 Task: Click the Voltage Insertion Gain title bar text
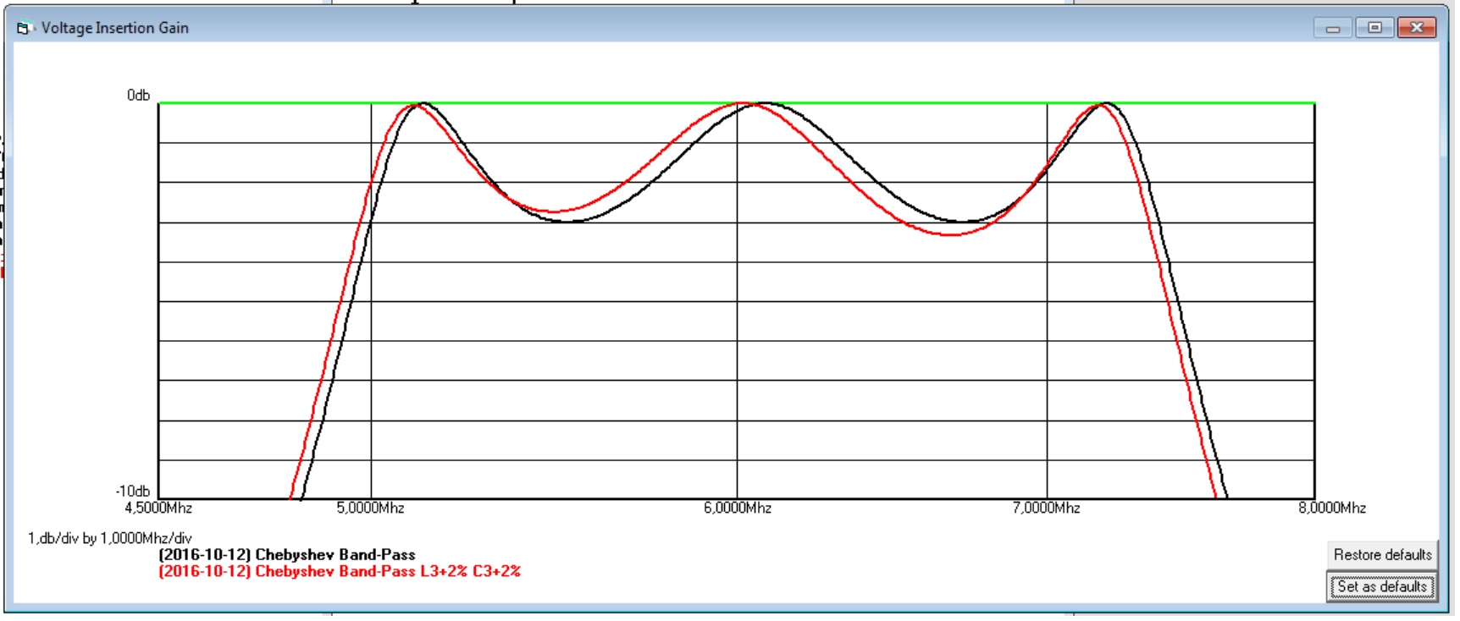pyautogui.click(x=115, y=28)
